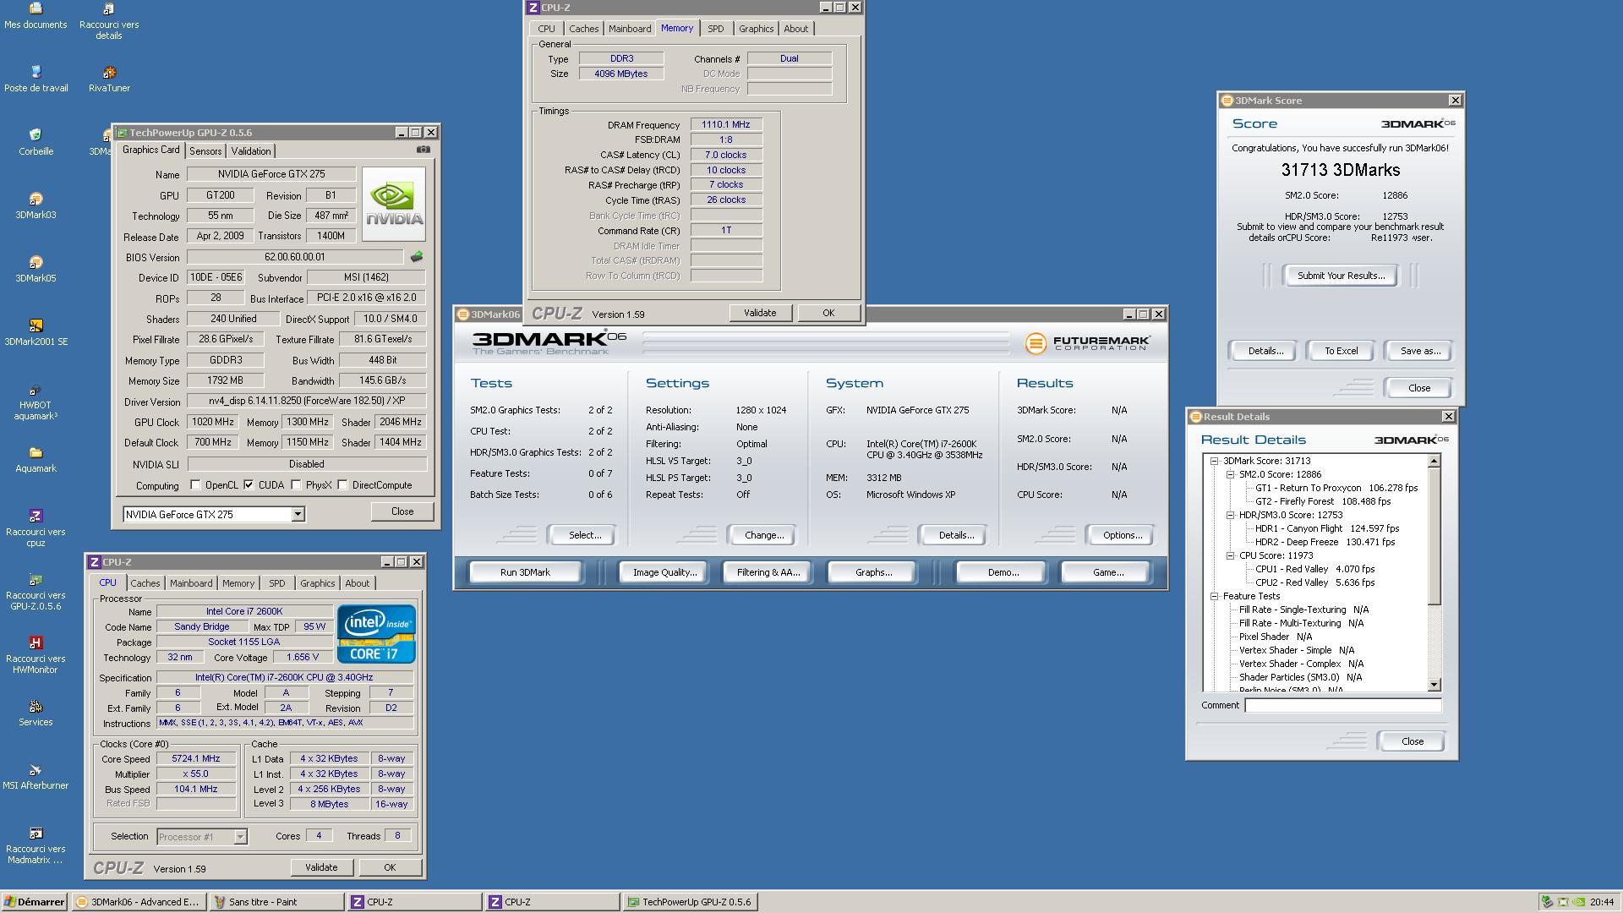This screenshot has width=1623, height=913.
Task: Click the Comment input field
Action: pos(1342,705)
